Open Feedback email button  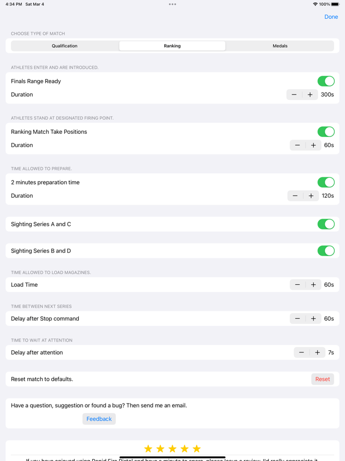(99, 419)
